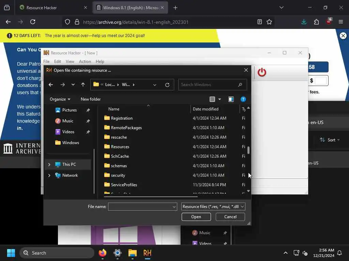Viewport: 349px width, 261px height.
Task: Open Resource Hacker Action menu
Action: point(85,62)
